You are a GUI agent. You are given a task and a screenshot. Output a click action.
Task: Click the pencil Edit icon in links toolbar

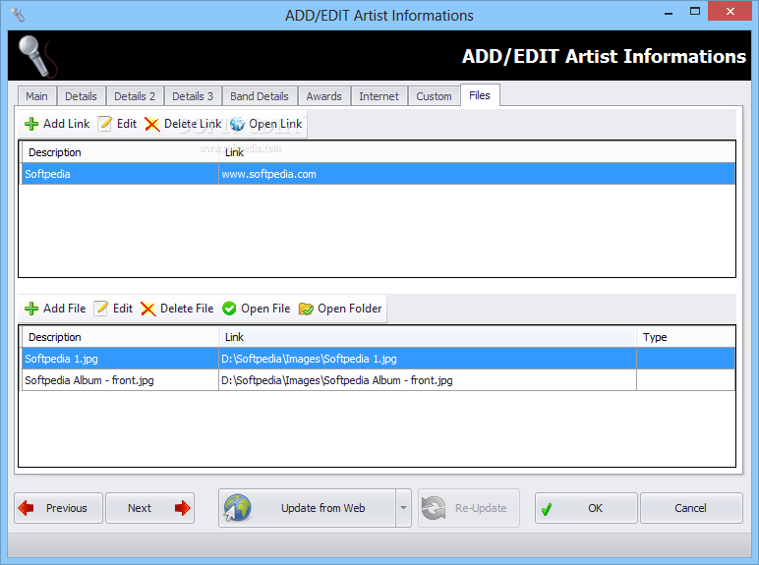pyautogui.click(x=105, y=124)
